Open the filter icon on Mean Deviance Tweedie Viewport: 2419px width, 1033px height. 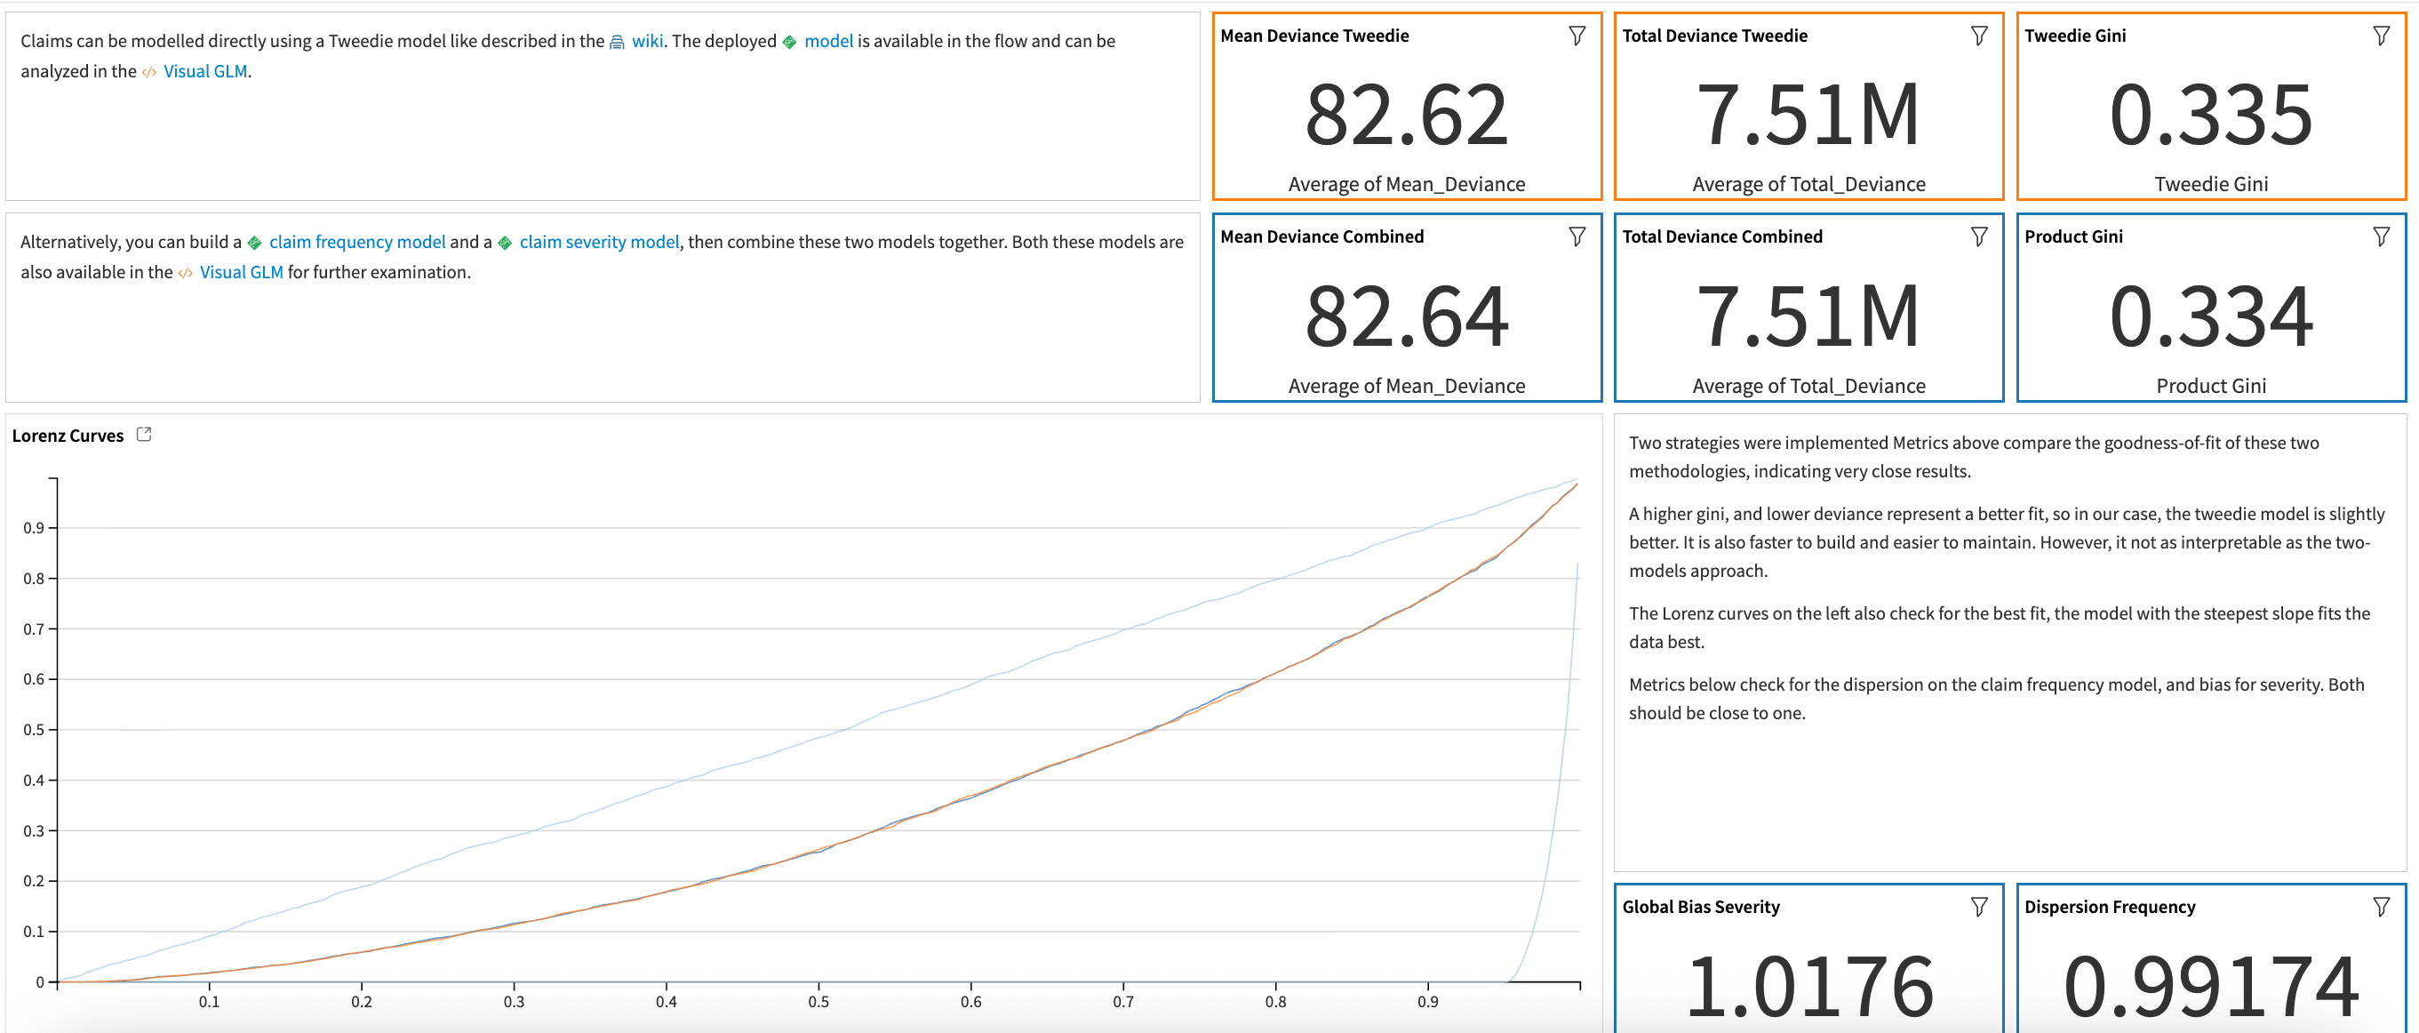[x=1577, y=35]
